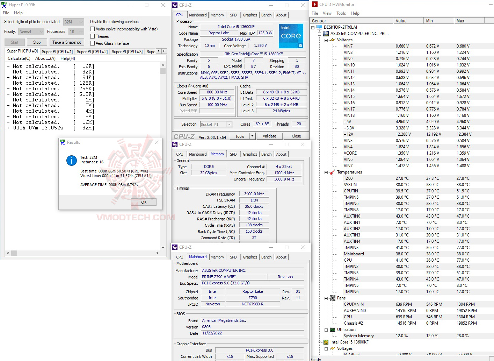Open the digits of pi dropdown showing 32M
Viewport: 494px width, 361px height.
point(81,21)
